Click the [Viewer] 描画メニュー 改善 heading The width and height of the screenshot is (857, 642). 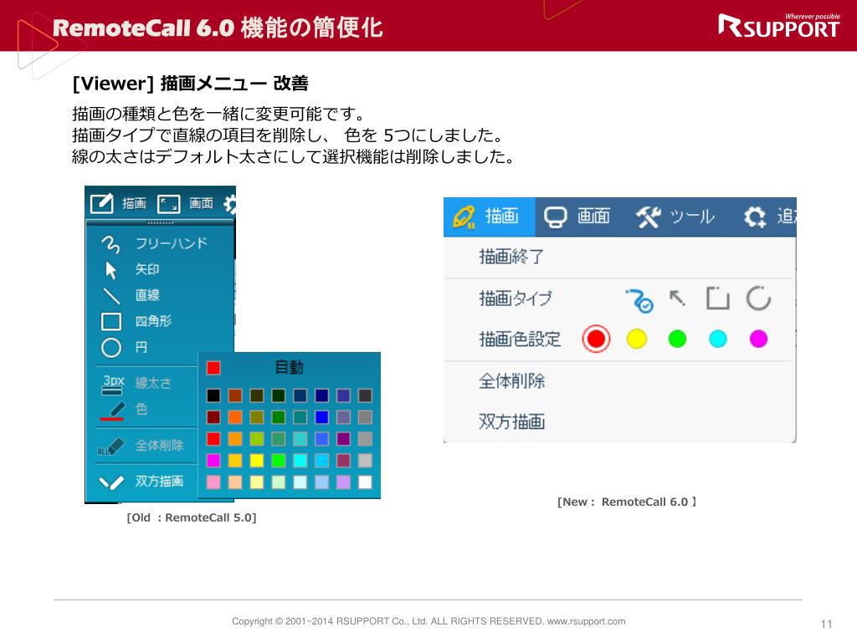tap(190, 84)
